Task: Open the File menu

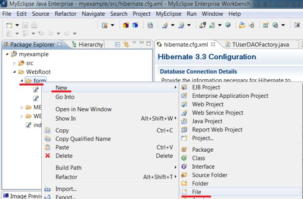Action: (x=7, y=14)
